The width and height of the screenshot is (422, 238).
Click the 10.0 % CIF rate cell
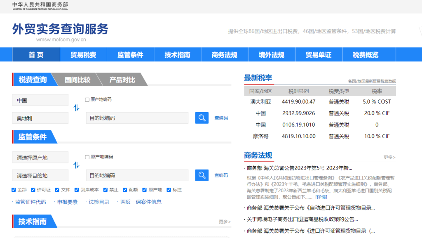(x=377, y=137)
